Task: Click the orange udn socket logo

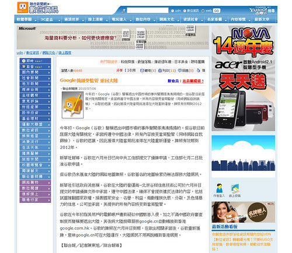Action: [x=23, y=8]
